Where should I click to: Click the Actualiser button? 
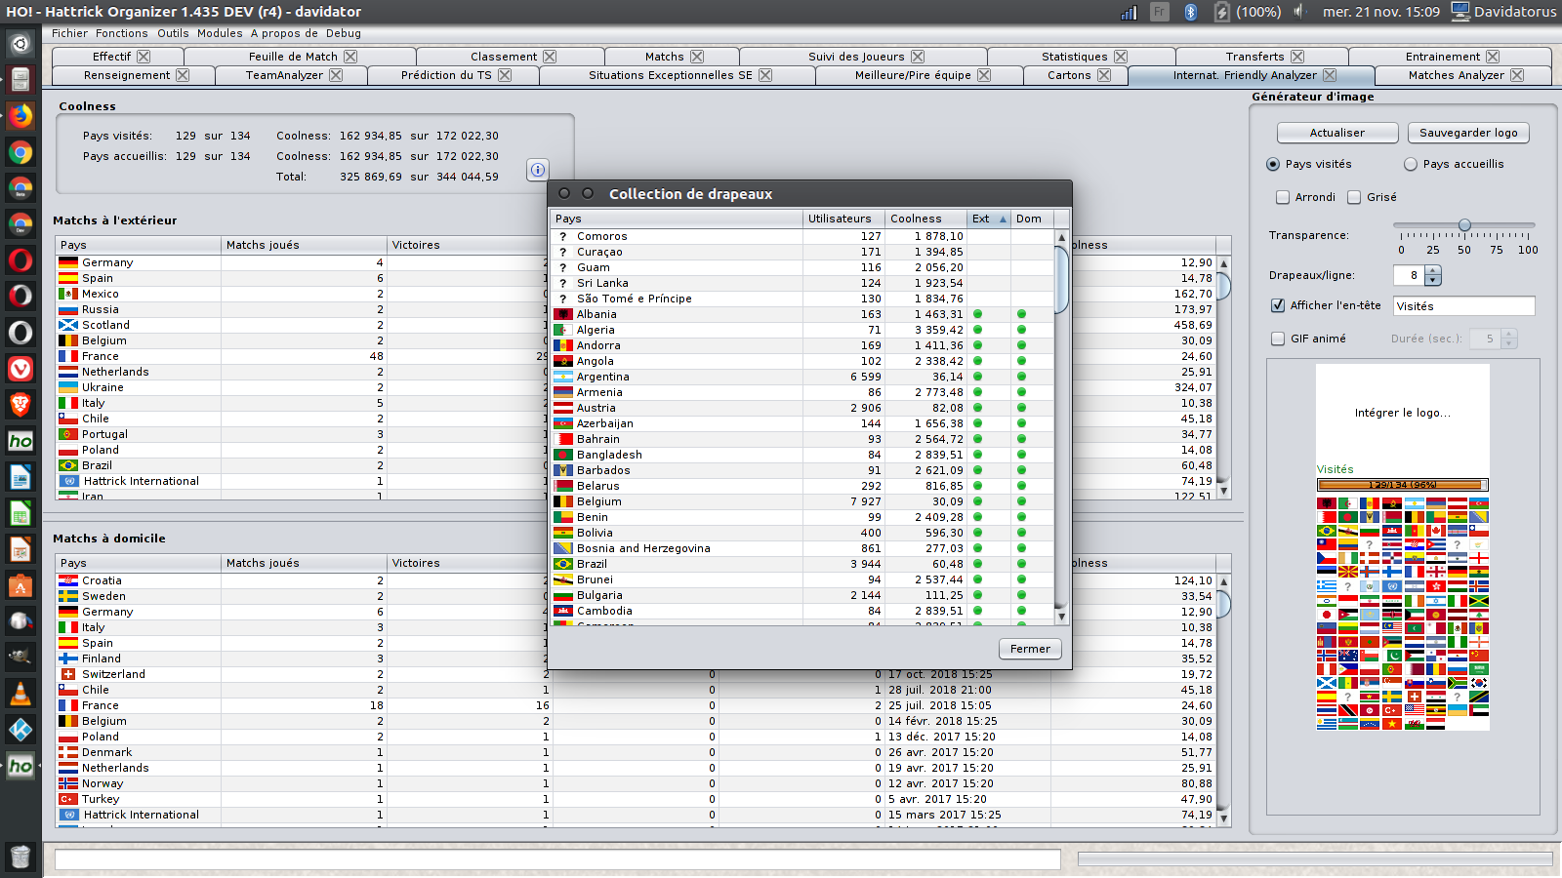1336,132
